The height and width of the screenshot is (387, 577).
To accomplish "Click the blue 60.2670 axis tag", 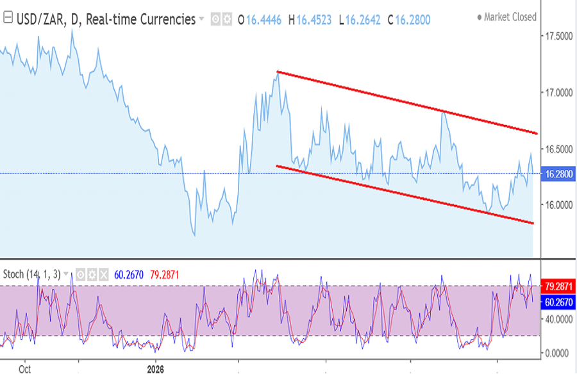I will (558, 302).
